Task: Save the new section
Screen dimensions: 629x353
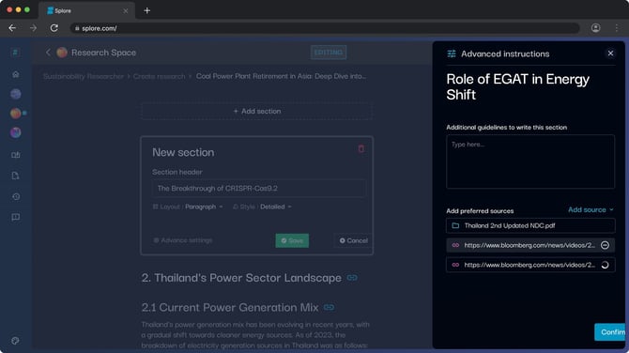Action: coord(292,240)
